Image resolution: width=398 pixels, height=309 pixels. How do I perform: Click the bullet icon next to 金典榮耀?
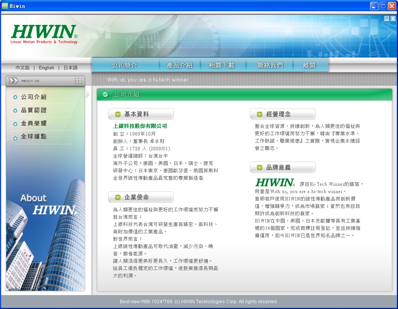[x=15, y=124]
